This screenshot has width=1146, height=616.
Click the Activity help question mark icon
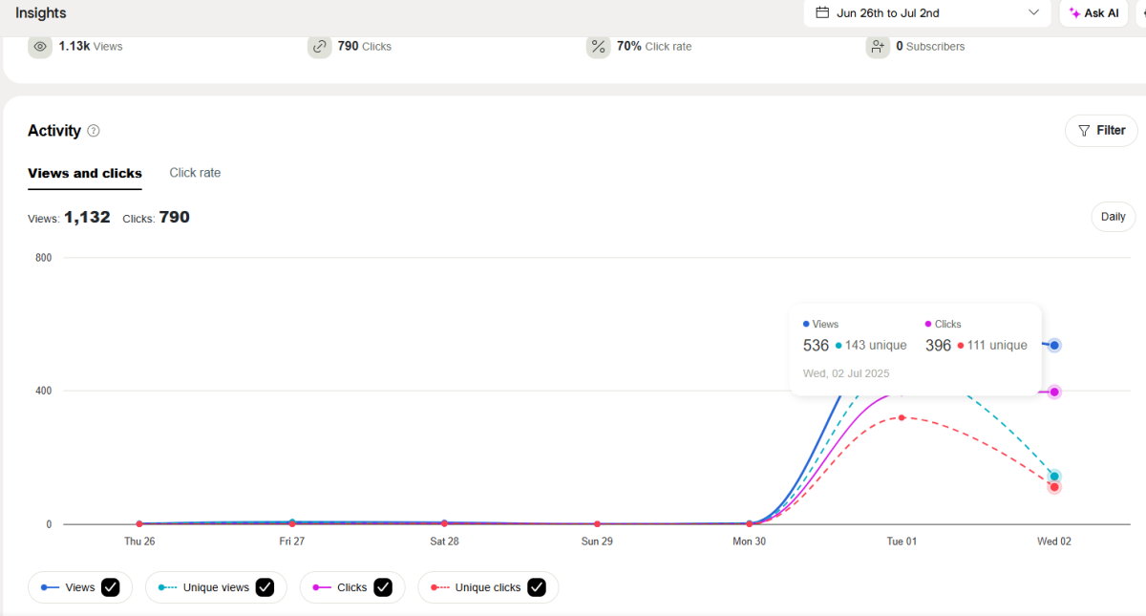click(x=94, y=131)
